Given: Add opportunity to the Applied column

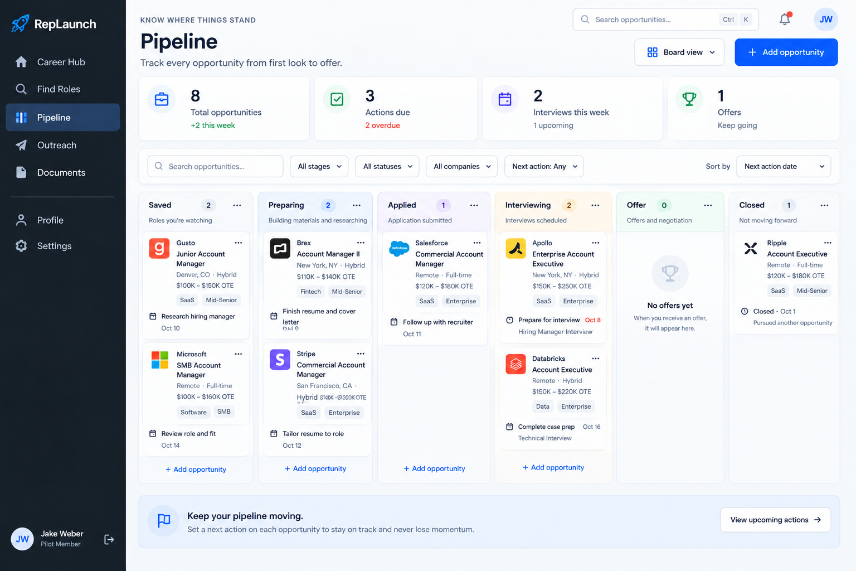Looking at the screenshot, I should [434, 469].
